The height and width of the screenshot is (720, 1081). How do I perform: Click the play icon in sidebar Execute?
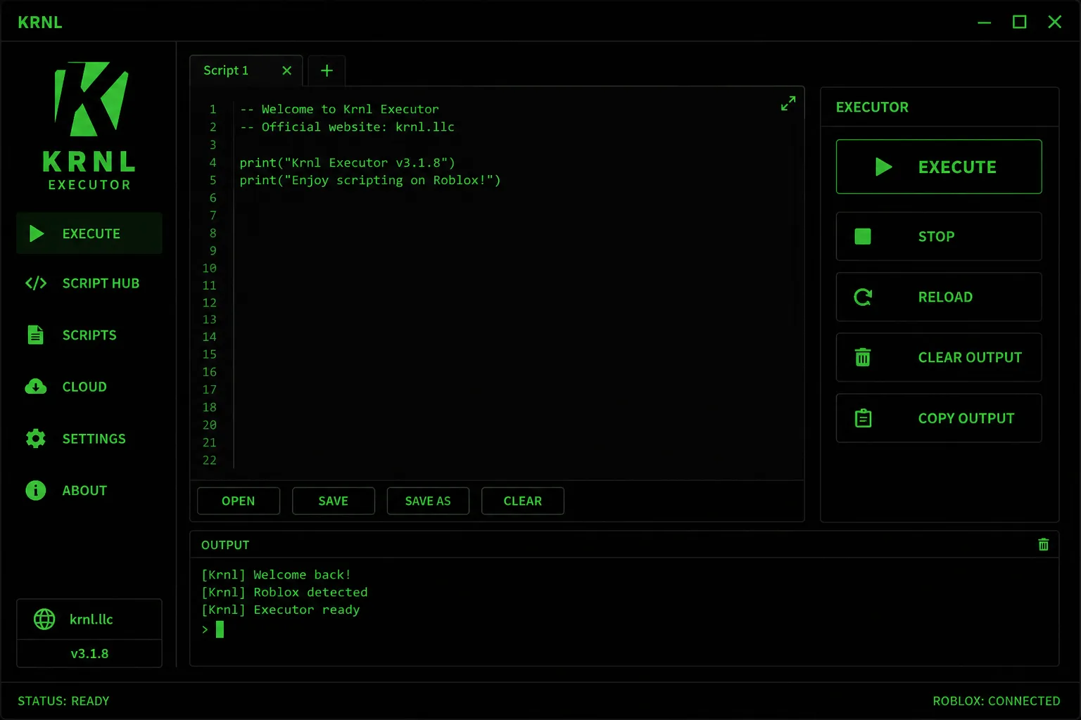click(37, 233)
